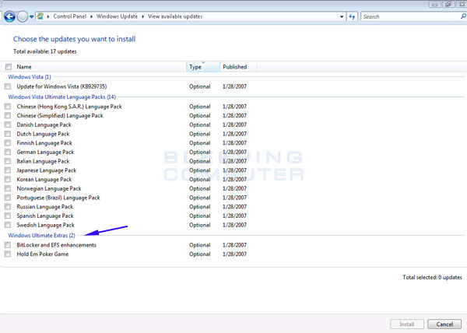Select the Hold Em Poker Game name
This screenshot has height=333, width=467.
(x=43, y=254)
